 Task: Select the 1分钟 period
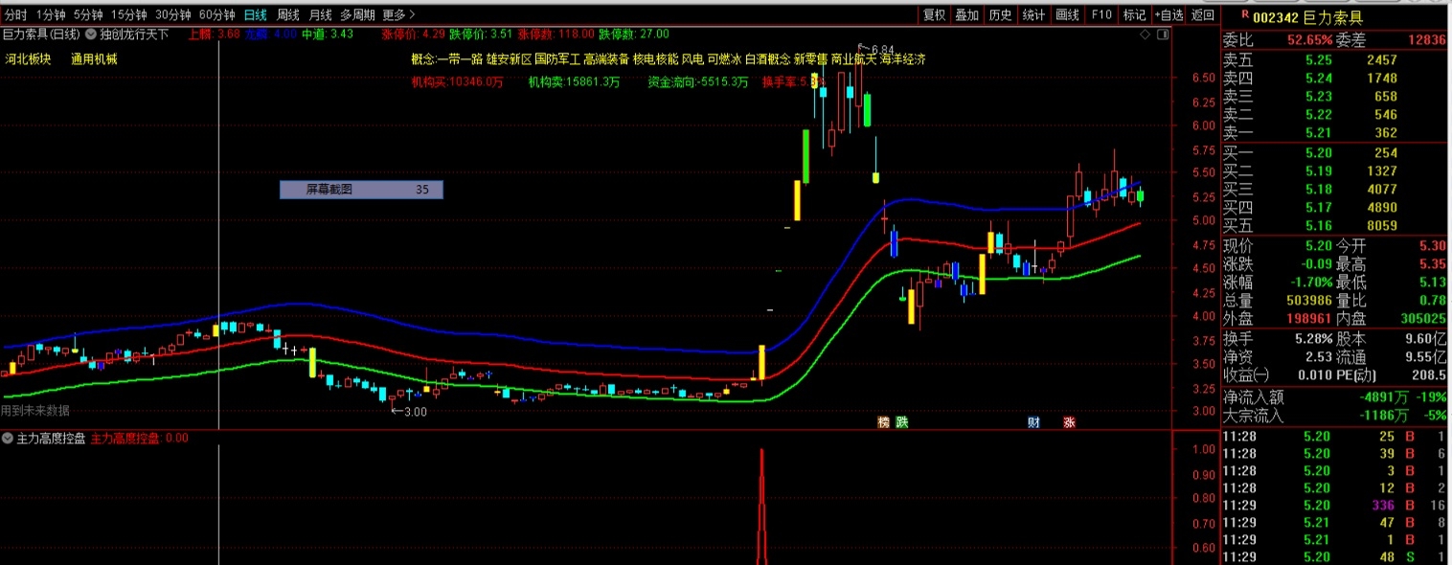click(51, 15)
